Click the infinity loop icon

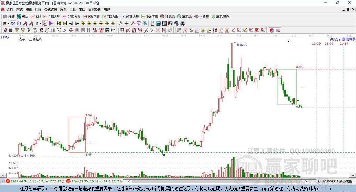coord(278,30)
